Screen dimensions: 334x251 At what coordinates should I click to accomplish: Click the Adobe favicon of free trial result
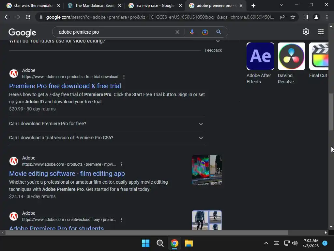(x=14, y=74)
